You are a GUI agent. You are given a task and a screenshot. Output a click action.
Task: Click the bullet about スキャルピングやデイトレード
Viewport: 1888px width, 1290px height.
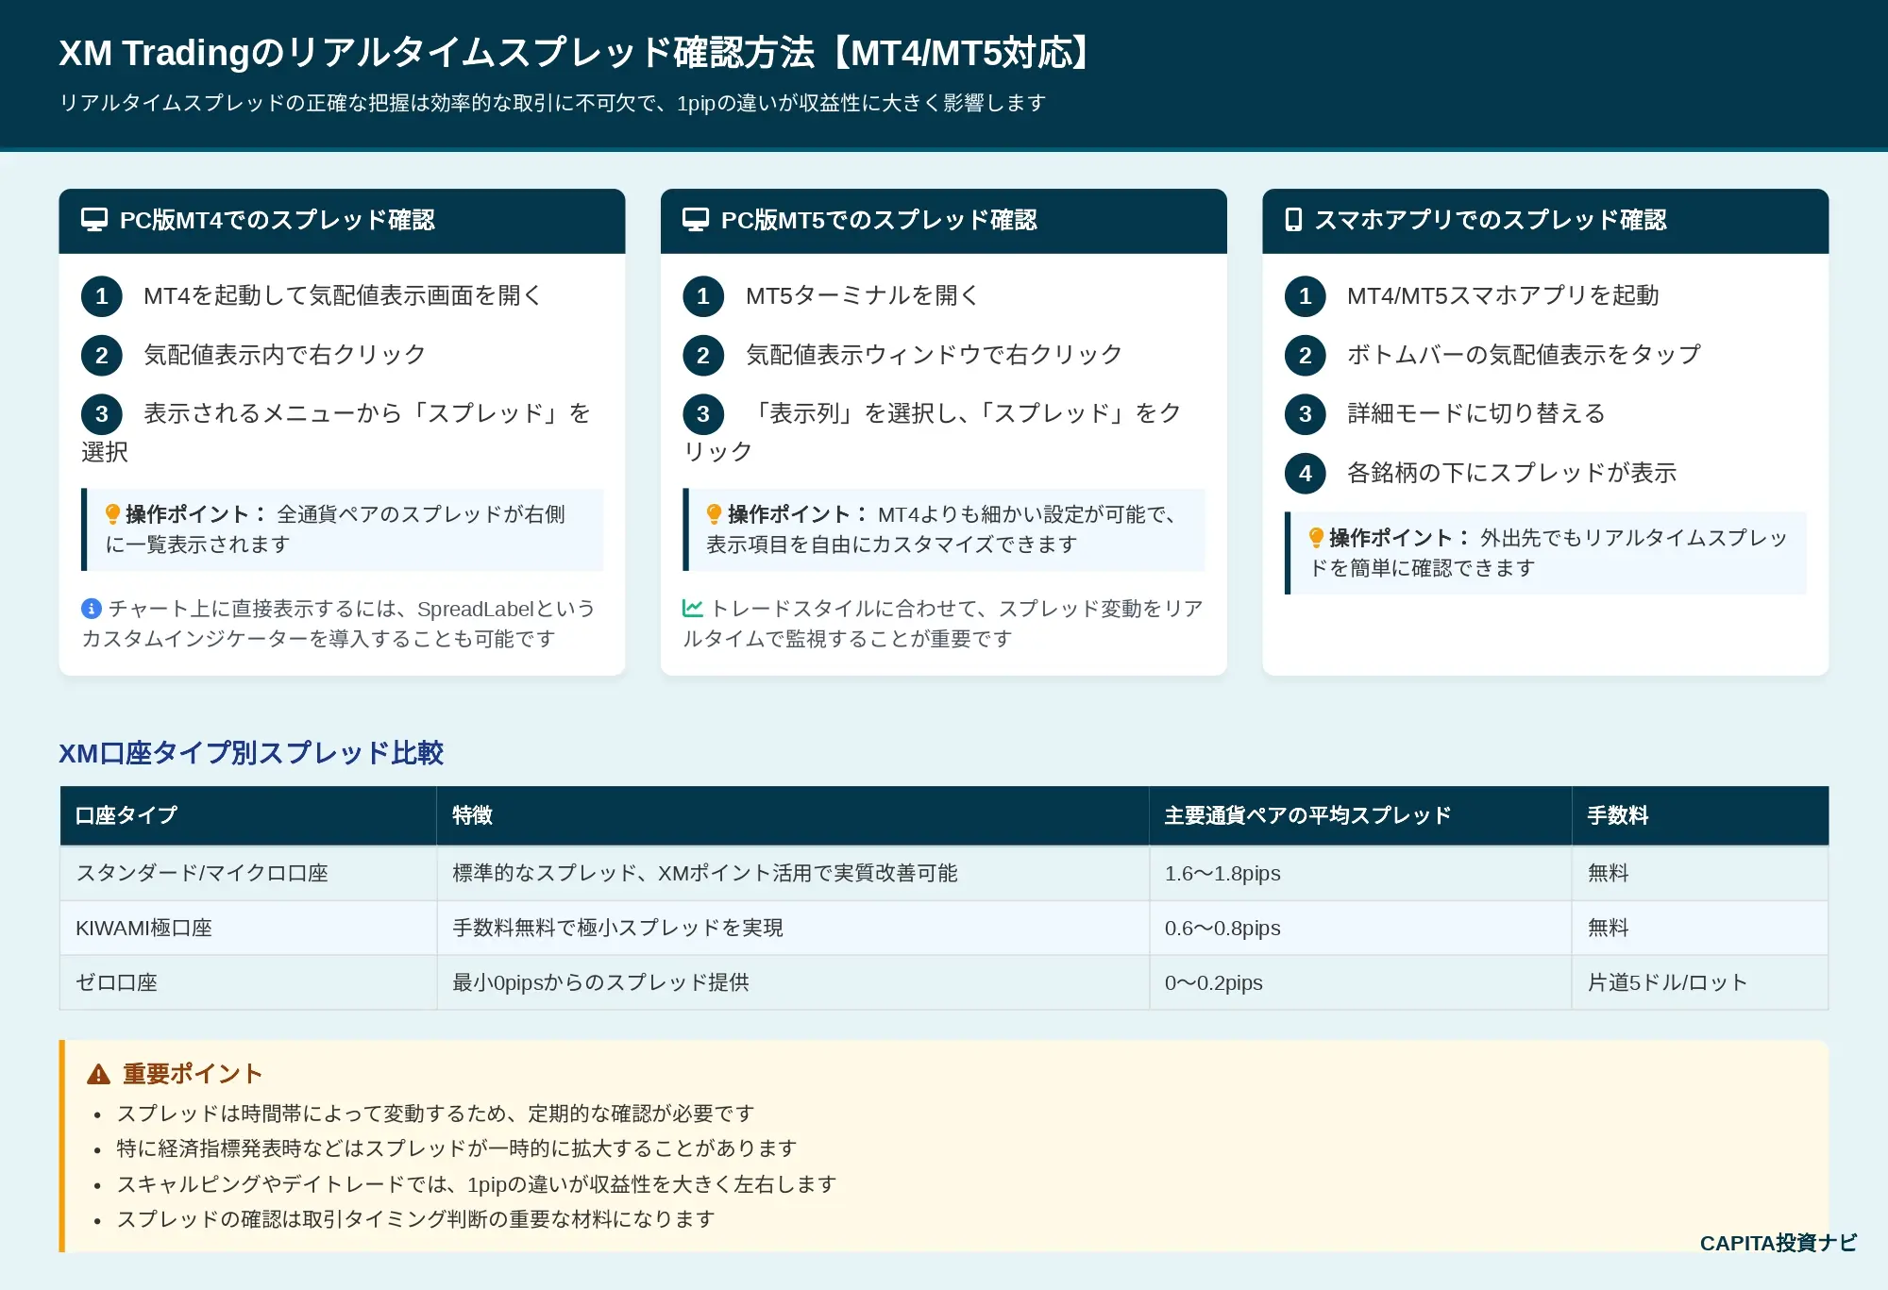click(477, 1184)
